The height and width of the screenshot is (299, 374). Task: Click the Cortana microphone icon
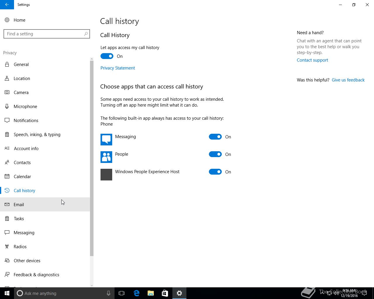pos(108,293)
